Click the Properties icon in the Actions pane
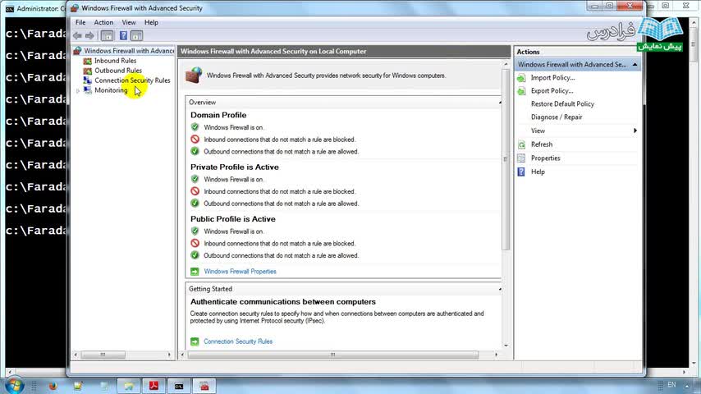Viewport: 701px width, 394px height. pyautogui.click(x=521, y=158)
